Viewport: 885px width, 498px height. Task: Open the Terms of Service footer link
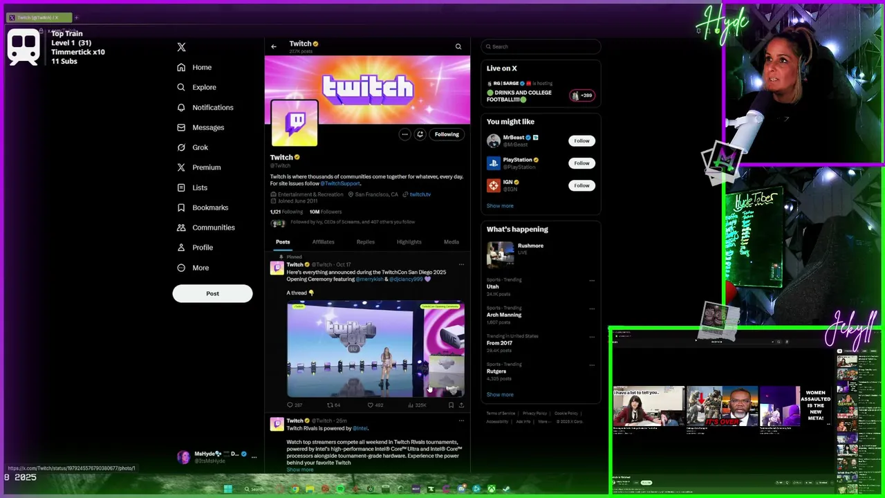501,413
